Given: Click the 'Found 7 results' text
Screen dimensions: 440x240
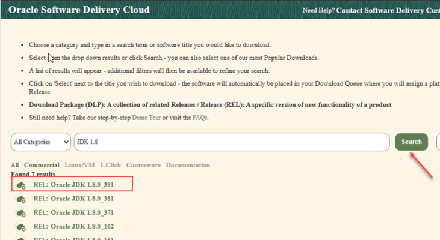Looking at the screenshot, I should 33,174.
